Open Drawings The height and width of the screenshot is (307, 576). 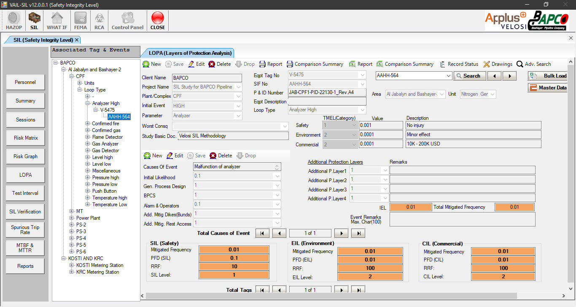(498, 64)
